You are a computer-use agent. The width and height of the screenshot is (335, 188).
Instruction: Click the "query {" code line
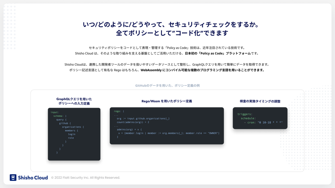click(x=61, y=119)
